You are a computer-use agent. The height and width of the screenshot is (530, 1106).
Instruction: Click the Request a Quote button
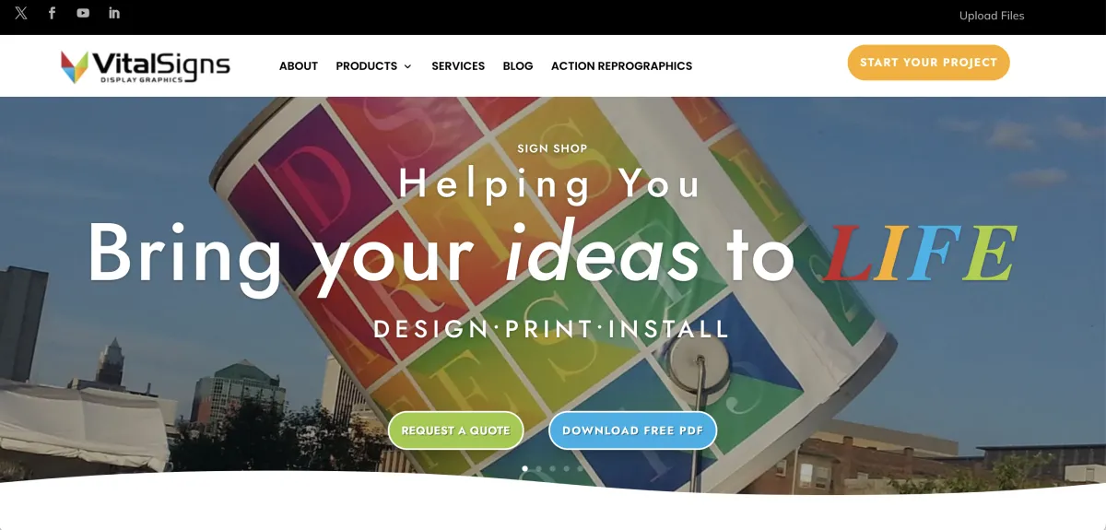[455, 430]
